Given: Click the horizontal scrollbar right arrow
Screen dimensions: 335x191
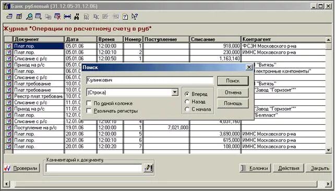Looking at the screenshot, I should [x=328, y=184].
